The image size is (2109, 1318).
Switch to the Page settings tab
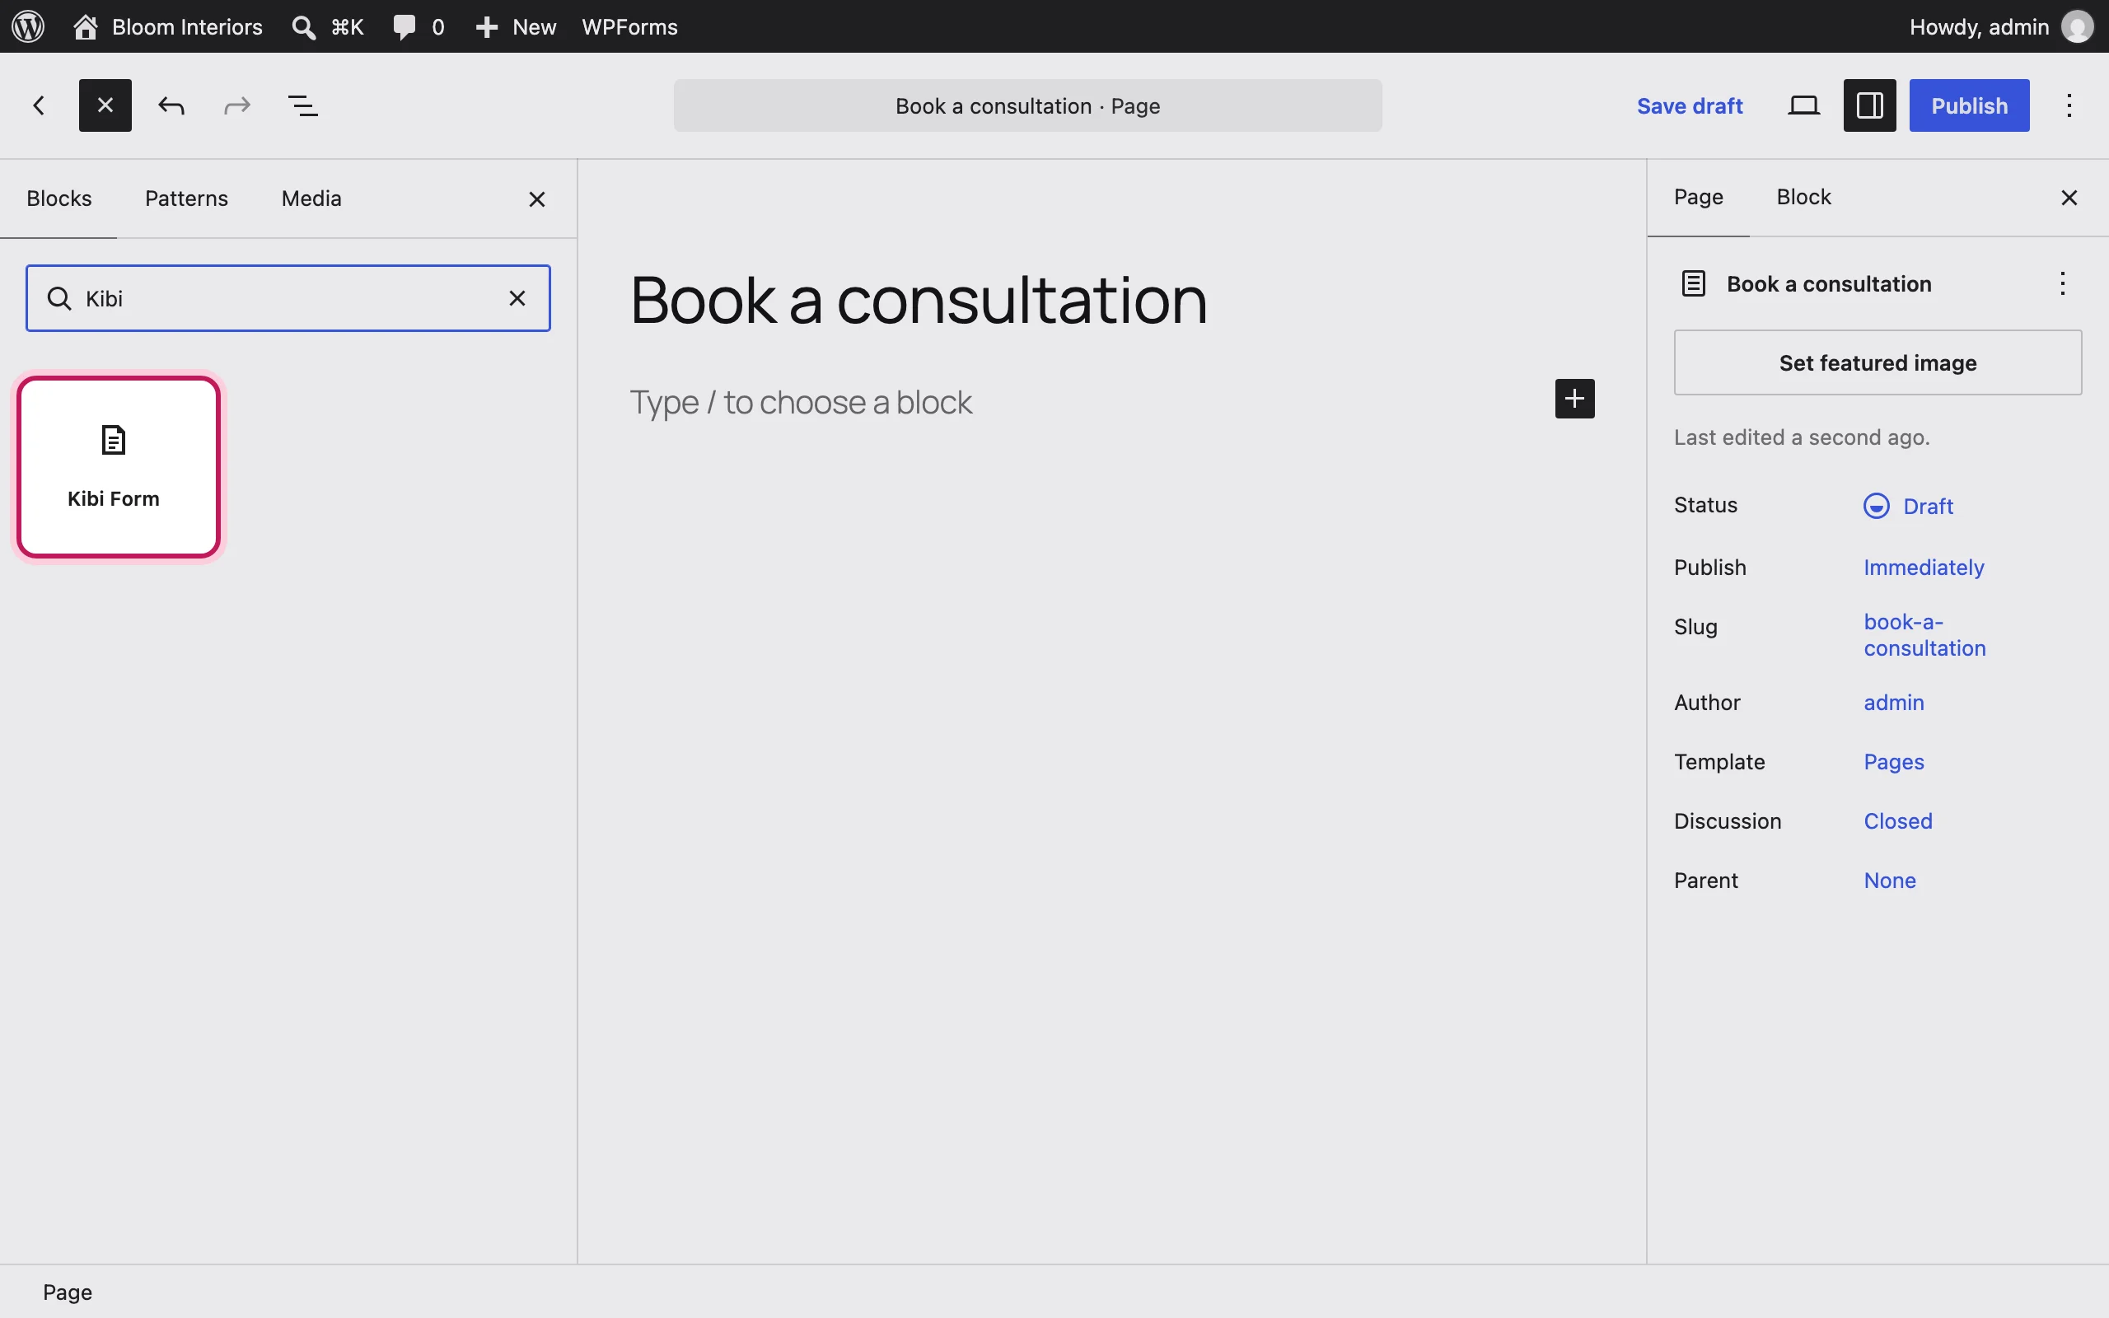(x=1698, y=198)
